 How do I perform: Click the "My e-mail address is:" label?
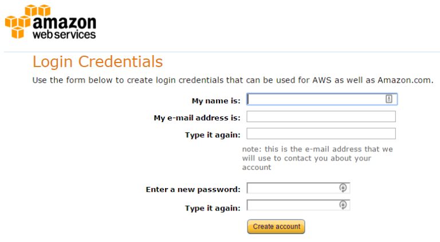197,118
